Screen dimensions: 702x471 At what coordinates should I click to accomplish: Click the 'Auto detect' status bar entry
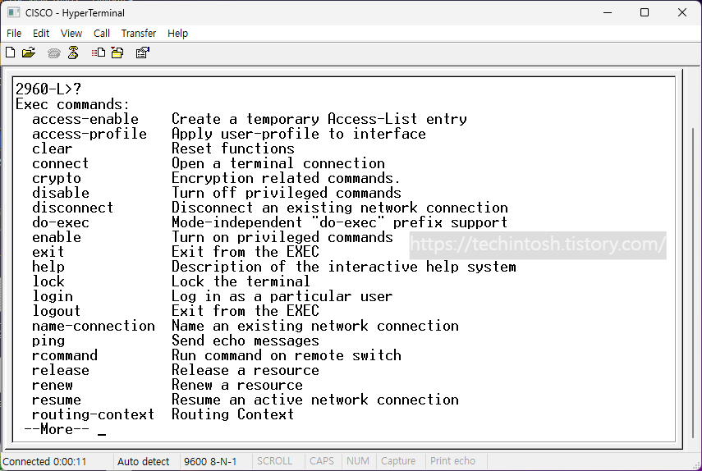pyautogui.click(x=143, y=461)
